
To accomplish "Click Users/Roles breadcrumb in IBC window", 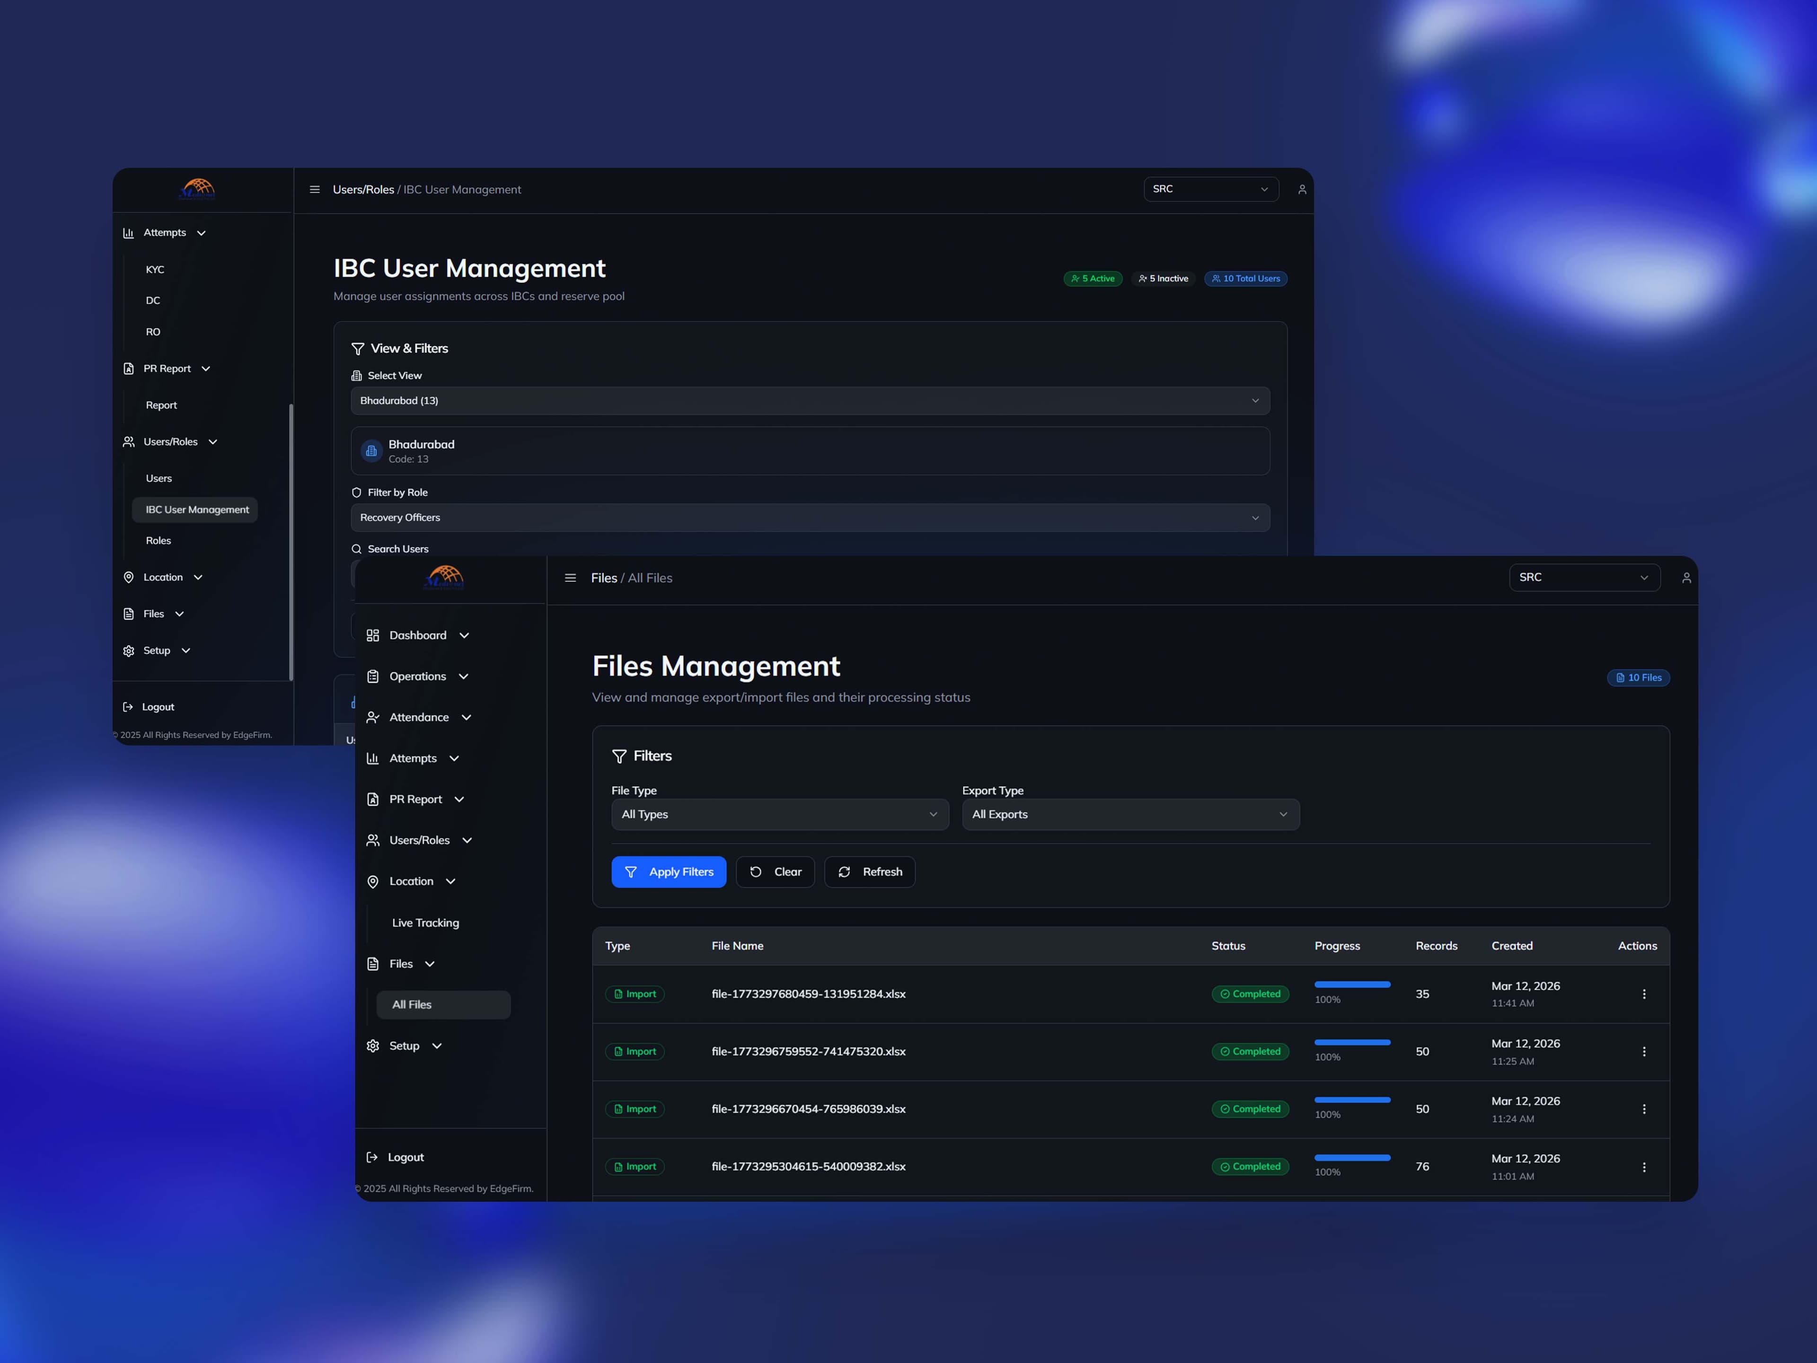I will [x=363, y=190].
